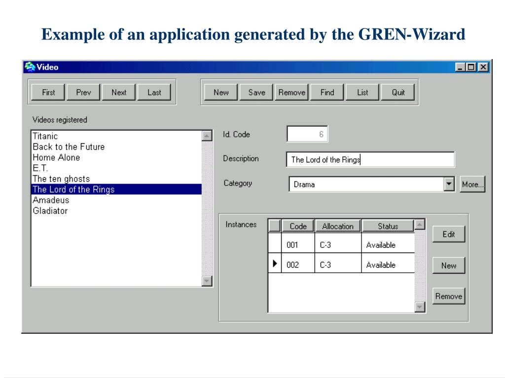
Task: Click the Id. Code field
Action: click(307, 134)
